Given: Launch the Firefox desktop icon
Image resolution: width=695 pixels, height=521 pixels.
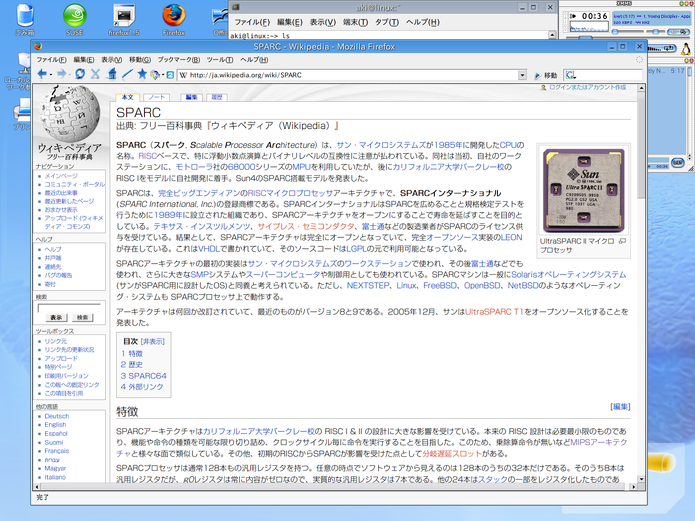Looking at the screenshot, I should click(x=174, y=20).
